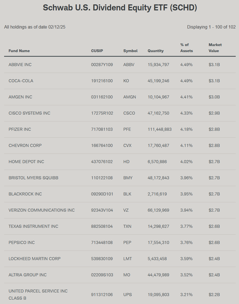Click the $2.2B market value for UPS
This screenshot has height=304, width=239.
click(214, 295)
